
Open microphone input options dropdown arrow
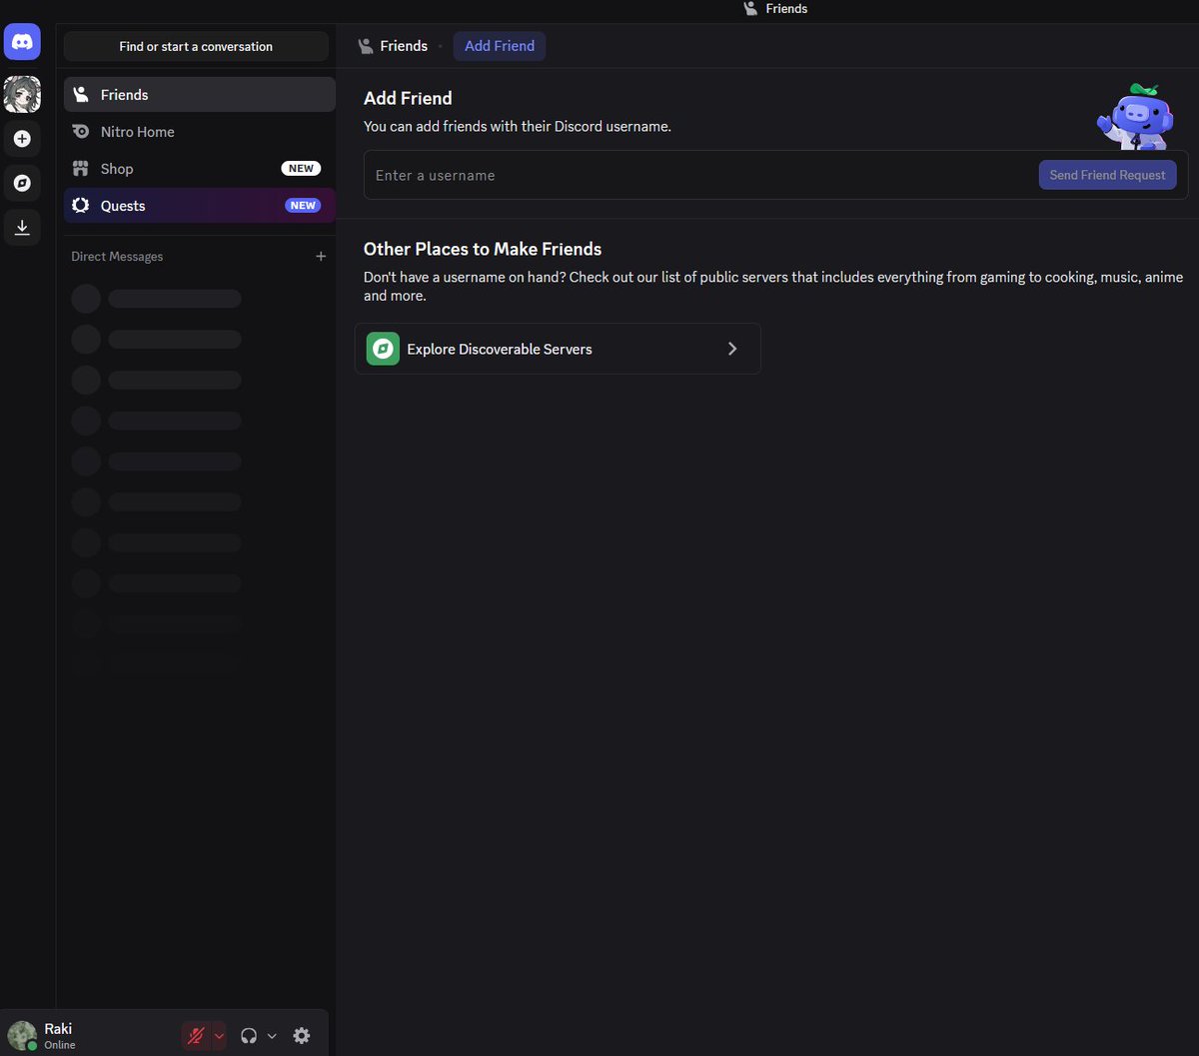click(219, 1036)
